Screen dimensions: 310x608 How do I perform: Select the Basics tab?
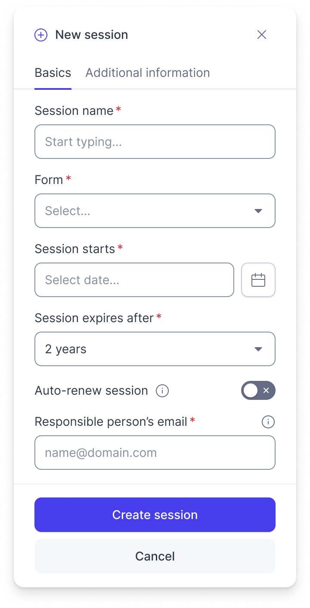coord(53,73)
